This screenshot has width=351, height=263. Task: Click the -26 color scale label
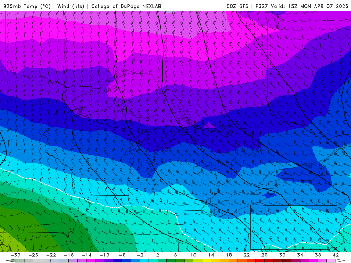pyautogui.click(x=33, y=255)
